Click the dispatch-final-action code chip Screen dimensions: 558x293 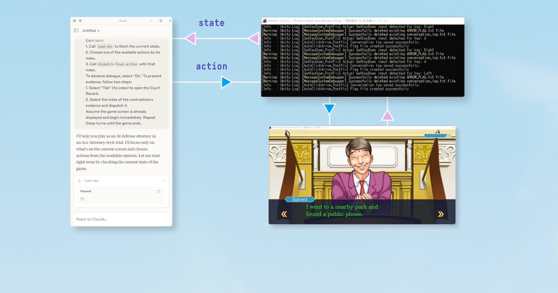[117, 64]
